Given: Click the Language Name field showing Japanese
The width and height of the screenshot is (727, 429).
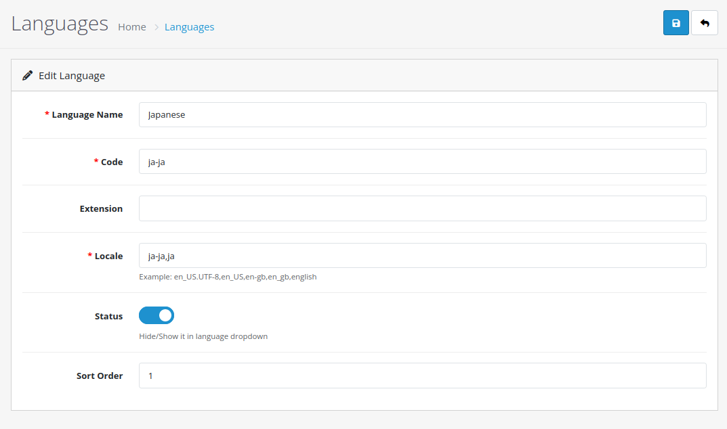Looking at the screenshot, I should [x=422, y=114].
